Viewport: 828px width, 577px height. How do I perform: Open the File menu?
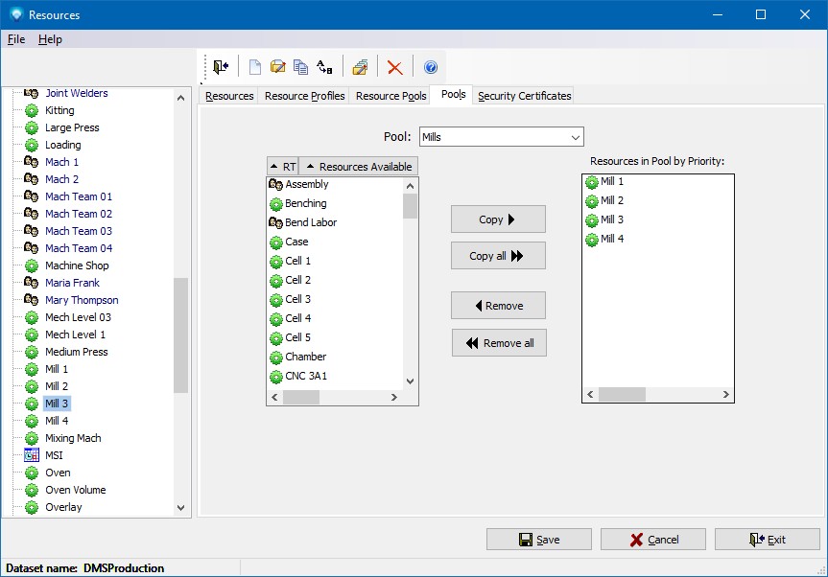[x=16, y=39]
